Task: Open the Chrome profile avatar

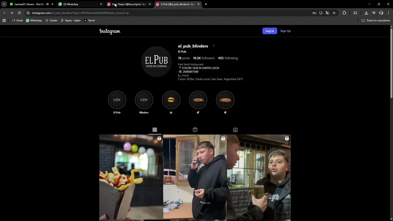Action: [381, 13]
